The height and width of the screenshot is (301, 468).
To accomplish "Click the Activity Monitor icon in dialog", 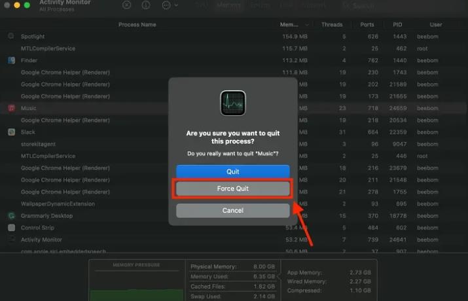I will (232, 104).
